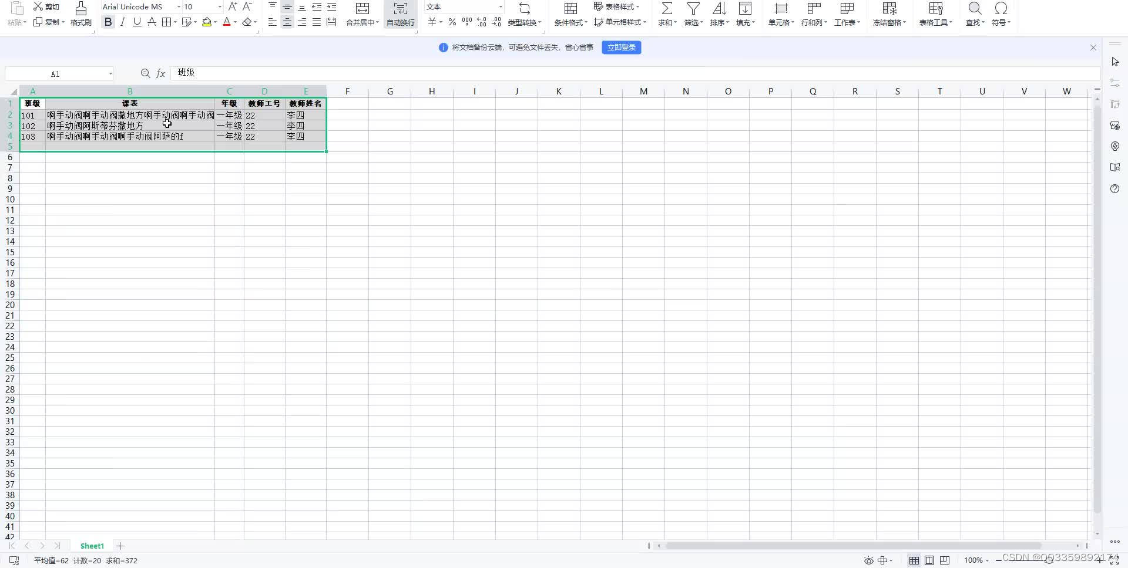Click the fill color bucket icon

[207, 22]
